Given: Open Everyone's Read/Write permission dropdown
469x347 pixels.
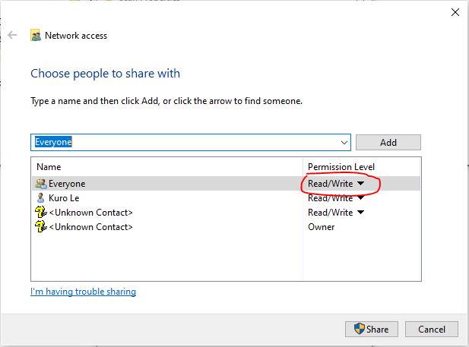Looking at the screenshot, I should pyautogui.click(x=360, y=184).
